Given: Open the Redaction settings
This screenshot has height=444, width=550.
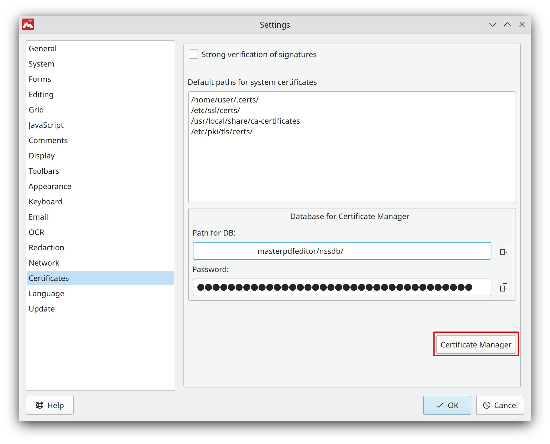Looking at the screenshot, I should (100, 248).
